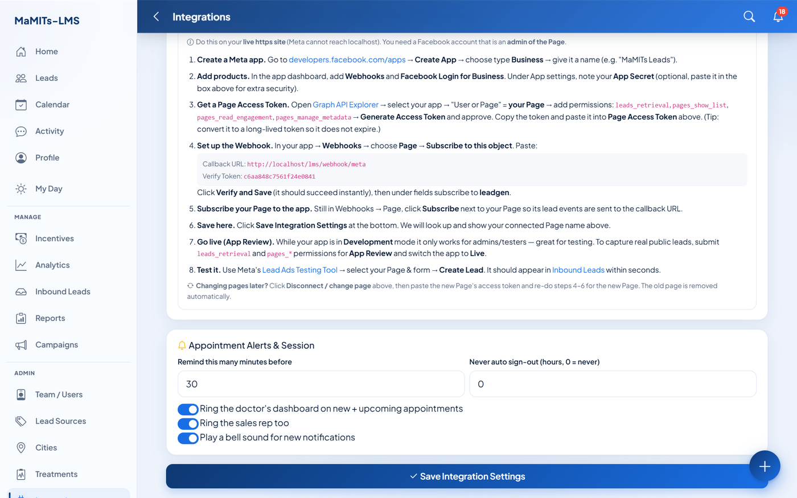Open Reports menu item
This screenshot has height=498, width=797.
68,318
